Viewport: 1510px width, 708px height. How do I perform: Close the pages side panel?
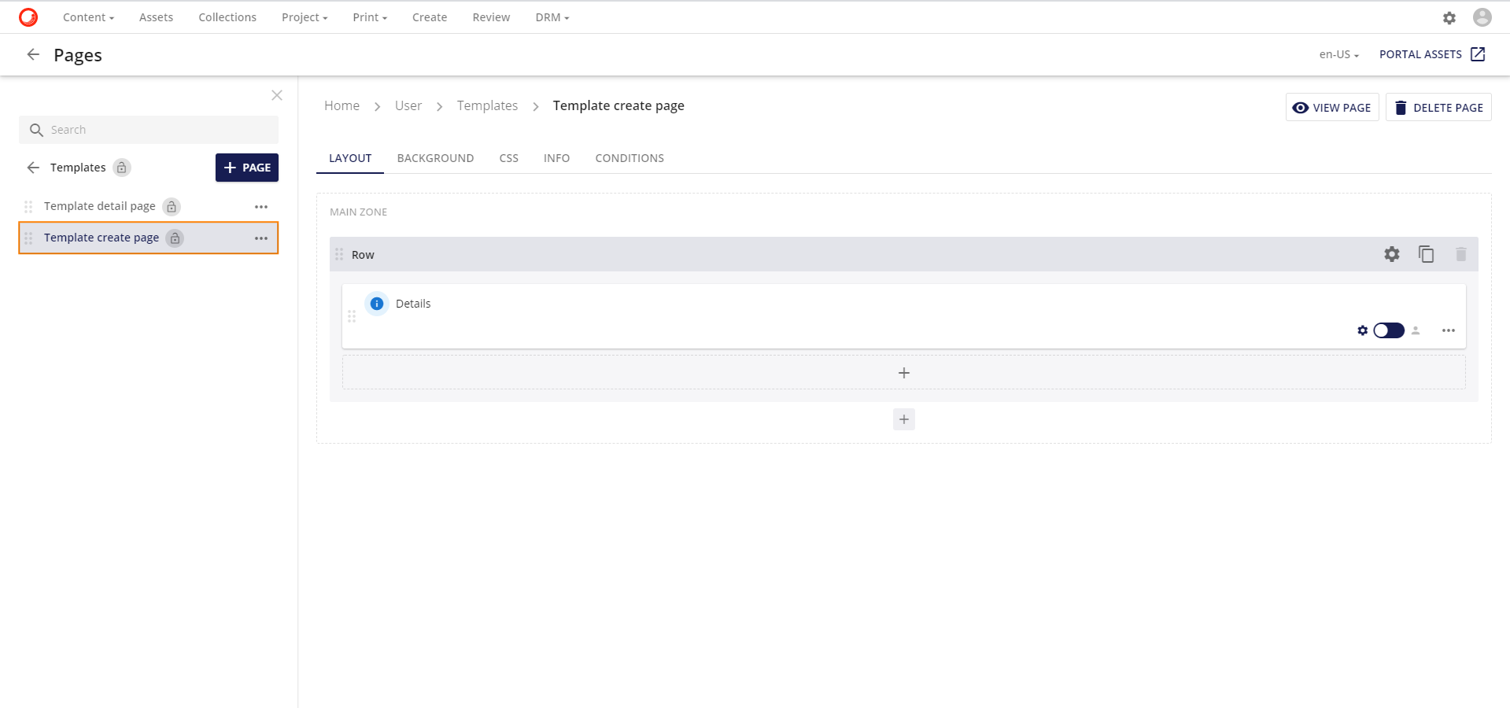pos(277,95)
